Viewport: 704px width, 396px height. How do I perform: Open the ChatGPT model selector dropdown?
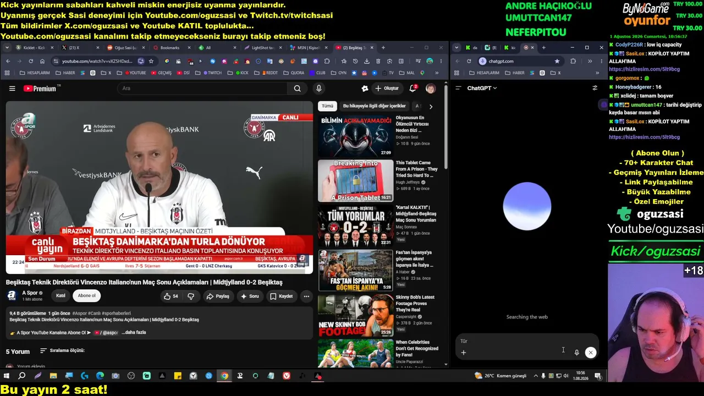point(482,88)
